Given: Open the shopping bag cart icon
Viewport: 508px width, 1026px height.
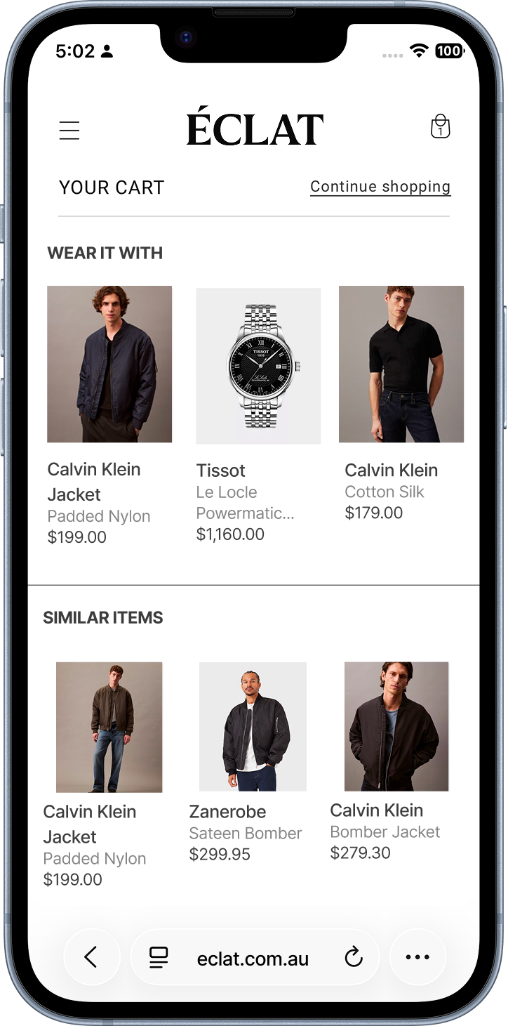Looking at the screenshot, I should (440, 126).
